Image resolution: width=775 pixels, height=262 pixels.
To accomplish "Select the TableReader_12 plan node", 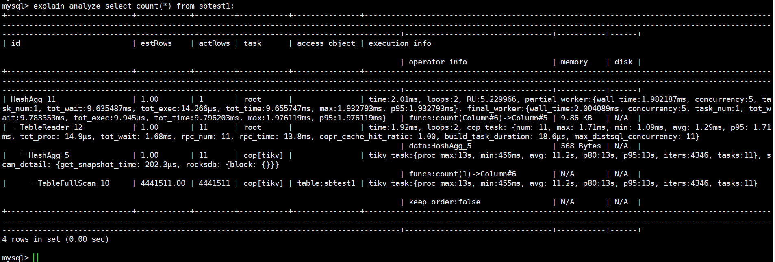I will [51, 127].
